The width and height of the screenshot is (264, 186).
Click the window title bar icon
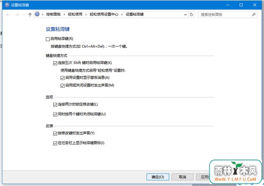(7, 5)
